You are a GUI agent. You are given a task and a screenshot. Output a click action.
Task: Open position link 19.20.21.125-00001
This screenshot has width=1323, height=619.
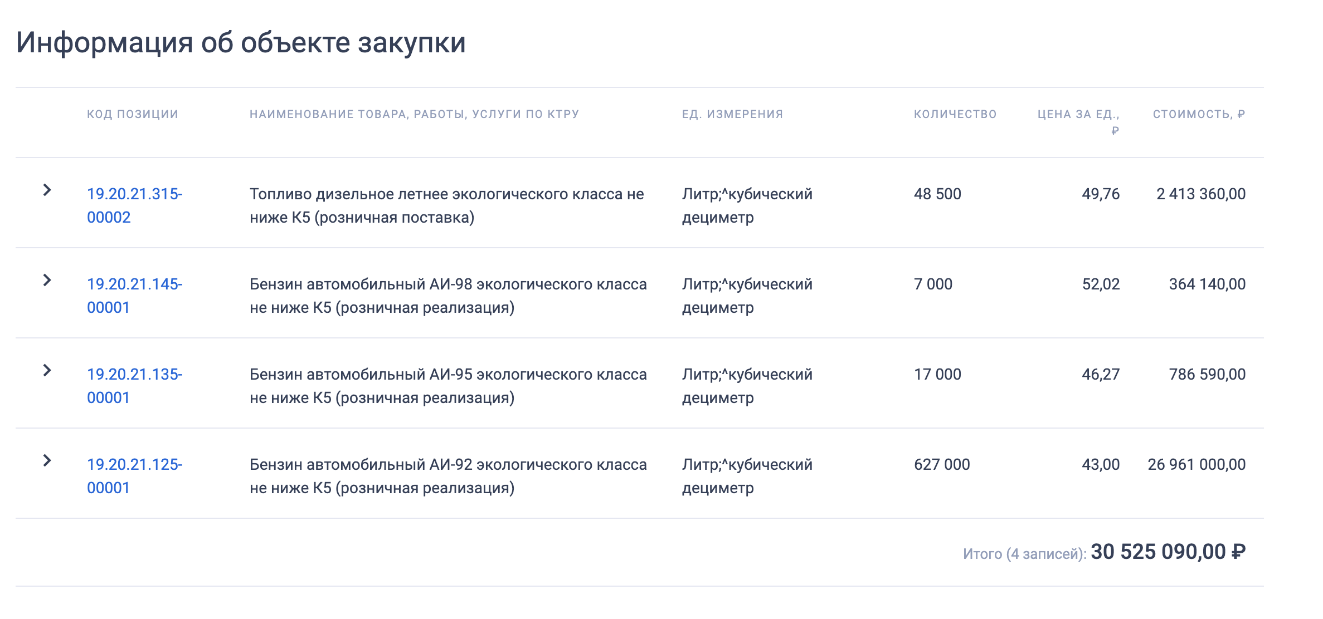pos(135,476)
